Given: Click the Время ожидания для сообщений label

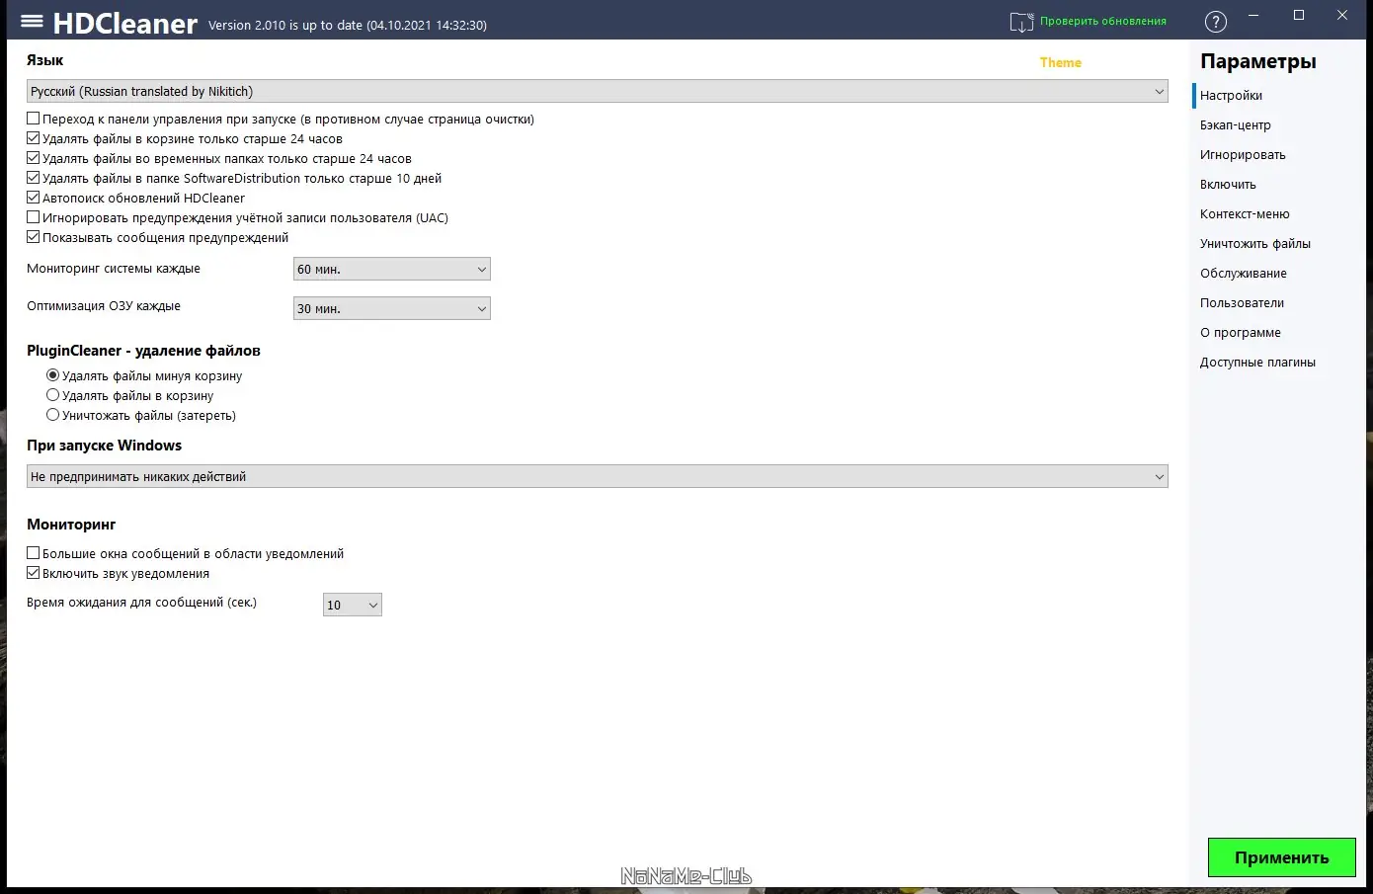Looking at the screenshot, I should pyautogui.click(x=141, y=603).
